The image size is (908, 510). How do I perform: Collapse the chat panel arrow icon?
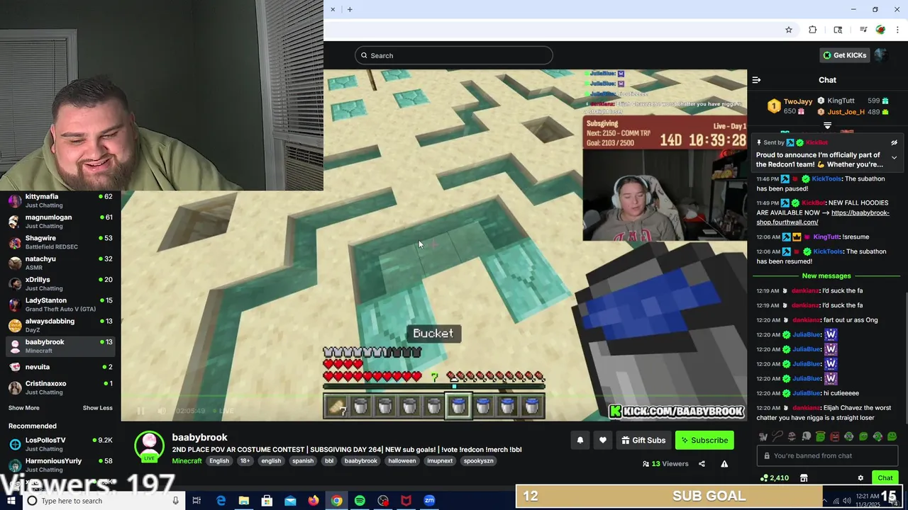(756, 80)
